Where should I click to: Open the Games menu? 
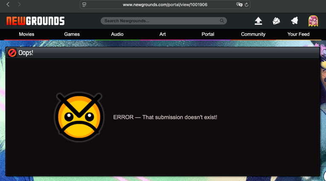[x=72, y=34]
